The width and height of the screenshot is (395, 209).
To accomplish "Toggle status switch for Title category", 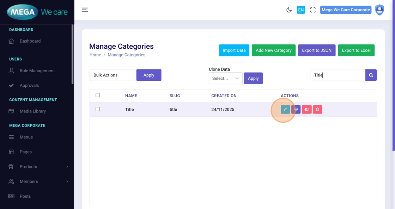I will coord(306,109).
